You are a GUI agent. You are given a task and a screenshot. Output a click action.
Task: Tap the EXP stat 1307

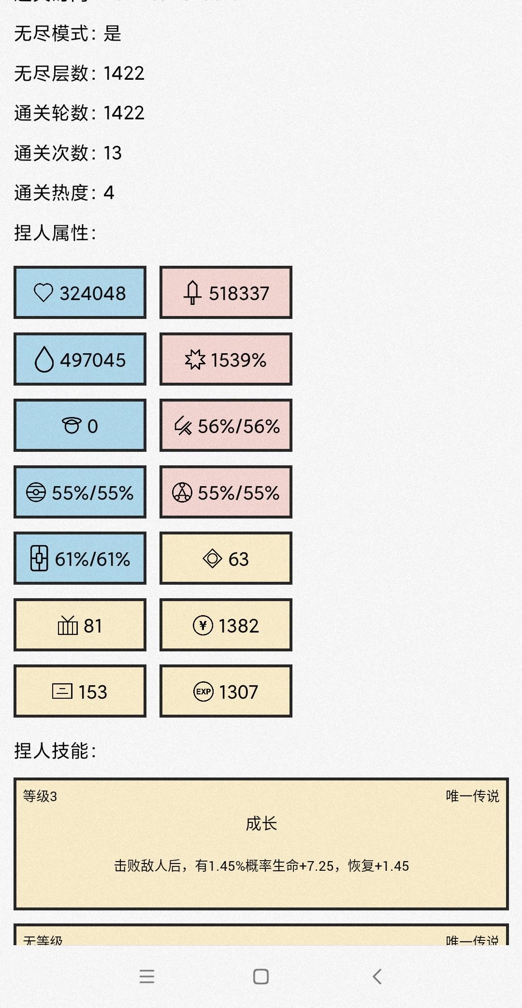click(x=226, y=691)
